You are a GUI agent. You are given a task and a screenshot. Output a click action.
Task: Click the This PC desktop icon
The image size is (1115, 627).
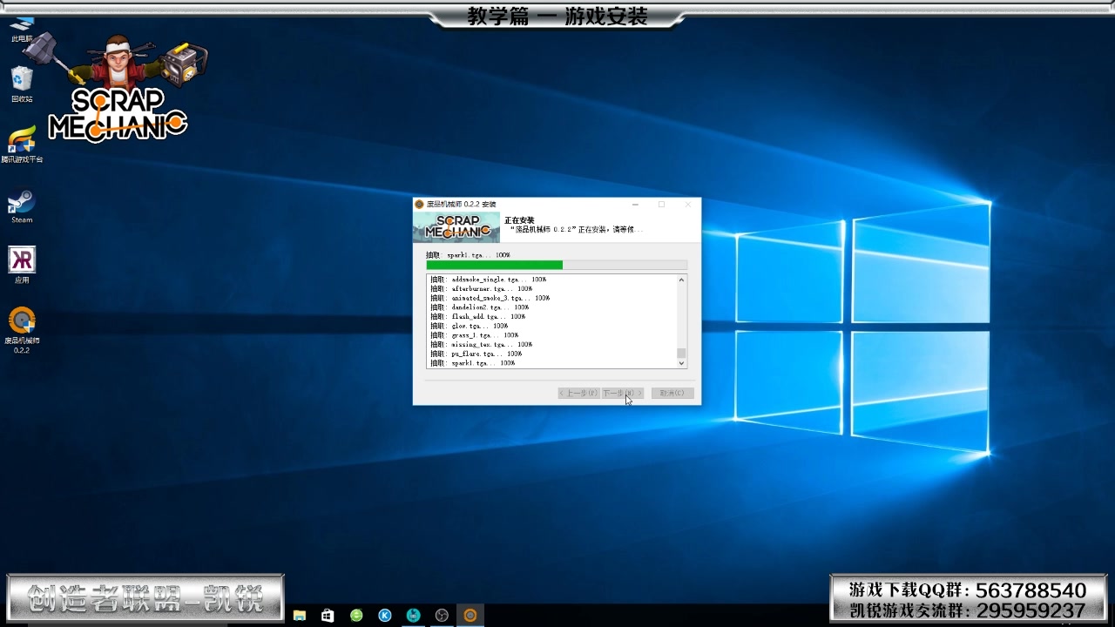(22, 30)
